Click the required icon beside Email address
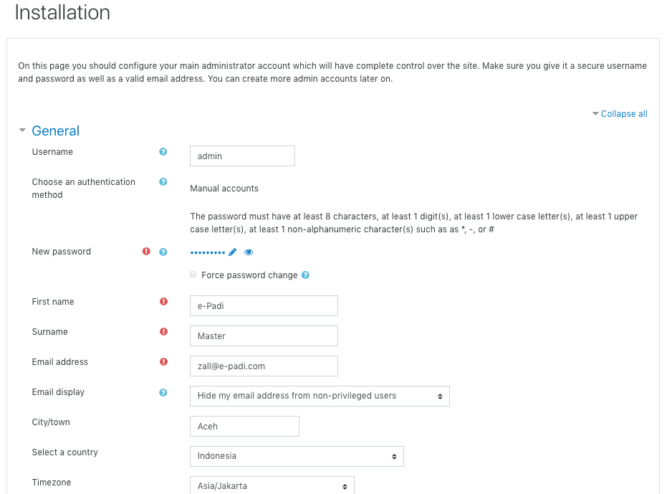 [163, 362]
